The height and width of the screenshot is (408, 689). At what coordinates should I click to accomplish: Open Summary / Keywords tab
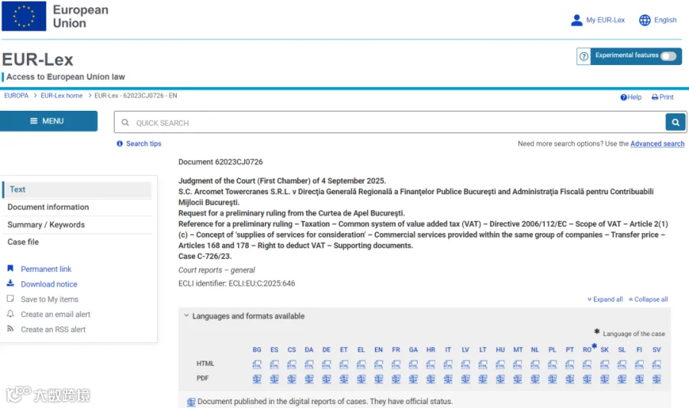[x=46, y=225]
